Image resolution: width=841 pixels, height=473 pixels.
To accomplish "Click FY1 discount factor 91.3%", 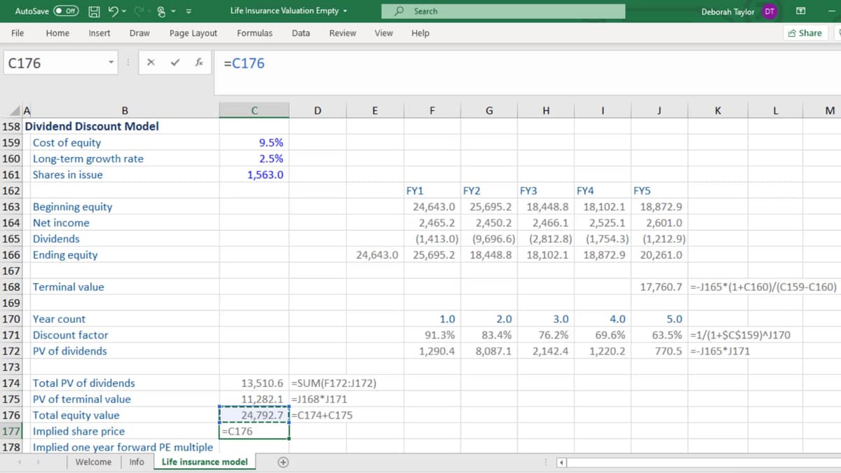I will 432,335.
